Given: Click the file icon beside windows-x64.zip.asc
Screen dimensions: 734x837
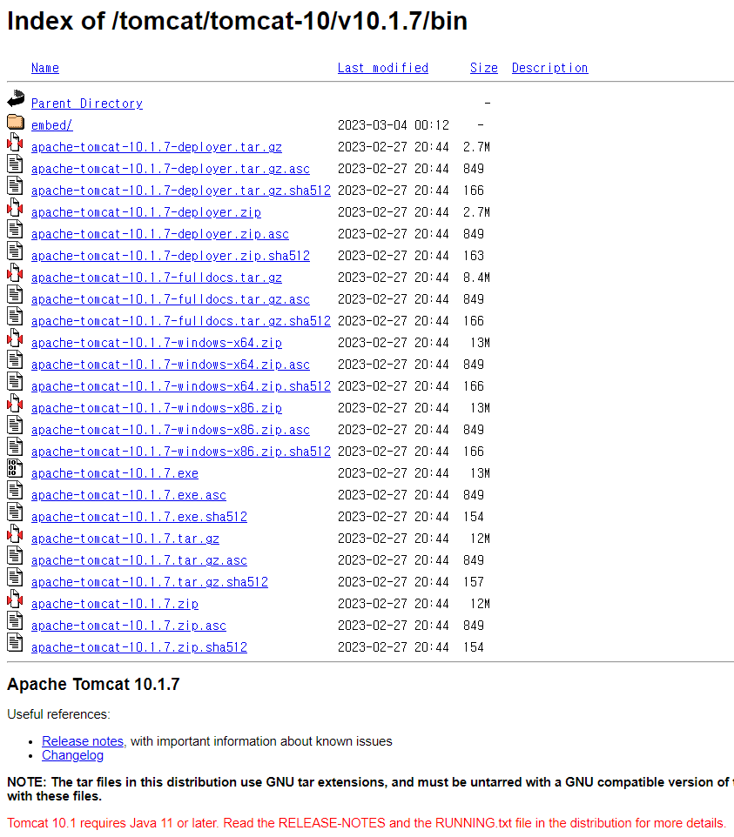Looking at the screenshot, I should [15, 360].
